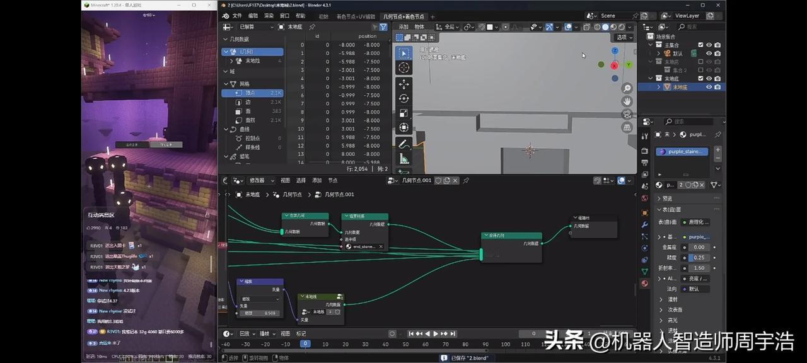This screenshot has width=807, height=363.
Task: Select the Measure tool in viewport toolbar
Action: [404, 159]
